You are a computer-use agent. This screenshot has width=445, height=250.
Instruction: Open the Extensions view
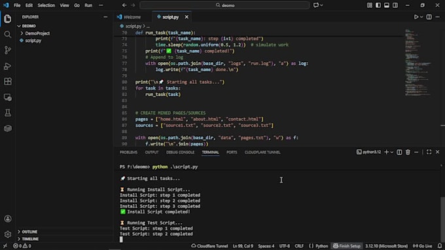coord(8,82)
